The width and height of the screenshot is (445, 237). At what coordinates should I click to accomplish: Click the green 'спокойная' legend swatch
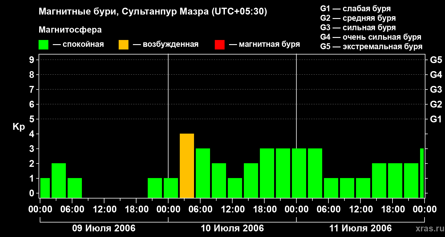(x=44, y=45)
